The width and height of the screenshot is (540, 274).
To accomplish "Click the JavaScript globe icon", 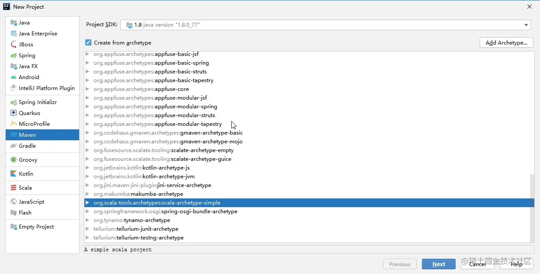I will tap(14, 202).
